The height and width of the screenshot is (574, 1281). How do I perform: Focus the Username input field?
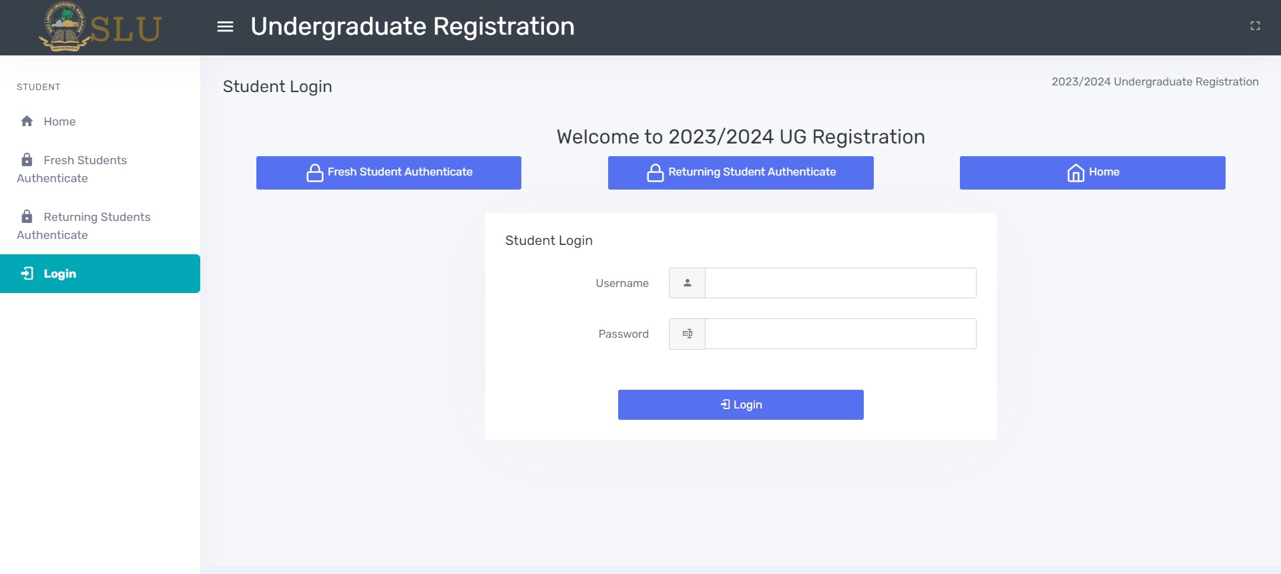[x=840, y=283]
